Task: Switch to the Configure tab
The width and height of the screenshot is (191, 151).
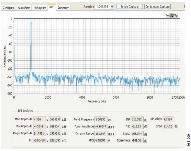Action: pos(9,8)
